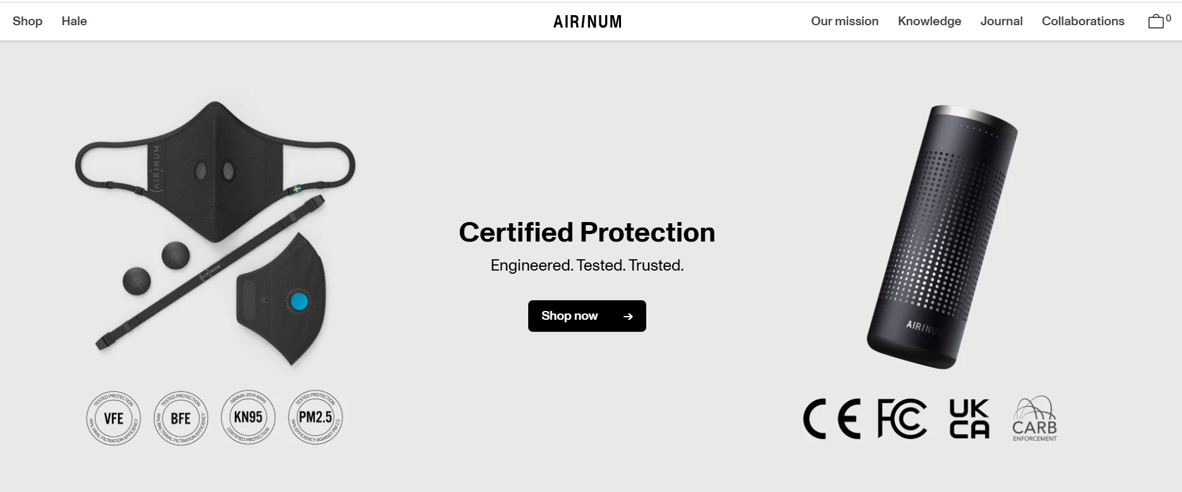View the Collaborations page
The width and height of the screenshot is (1182, 492).
(1083, 21)
